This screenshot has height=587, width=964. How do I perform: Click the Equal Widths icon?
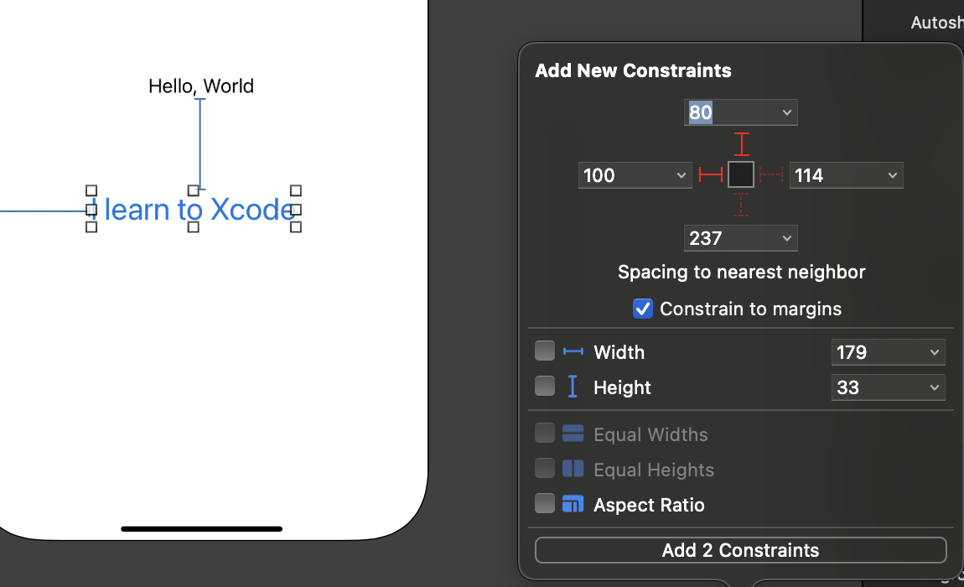tap(573, 434)
